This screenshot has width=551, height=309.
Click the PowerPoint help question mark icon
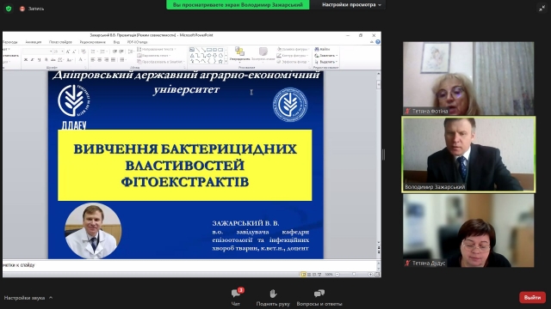(x=378, y=42)
